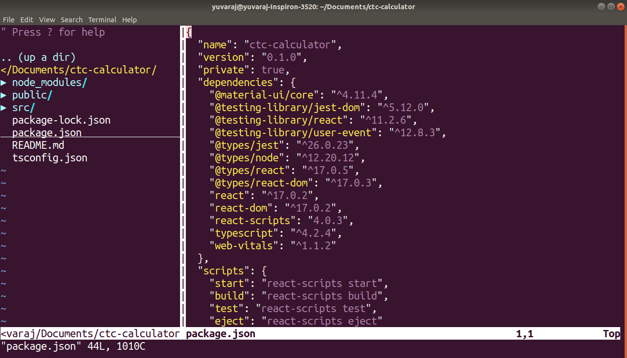This screenshot has width=627, height=358.
Task: Click the /Documents/ctc-calculator/ root path
Action: pyautogui.click(x=79, y=70)
